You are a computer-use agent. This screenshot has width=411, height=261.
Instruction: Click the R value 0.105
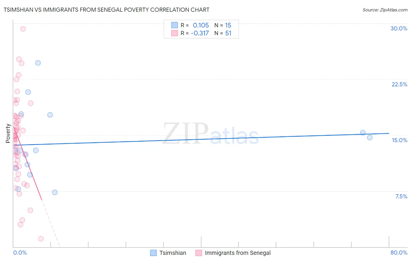click(201, 25)
